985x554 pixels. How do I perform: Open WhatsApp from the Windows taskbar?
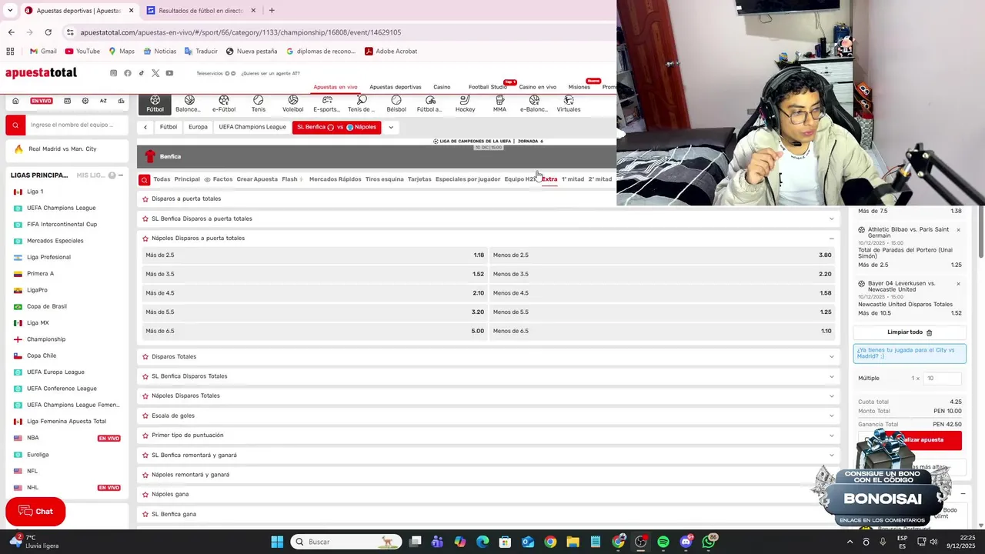[x=709, y=542]
